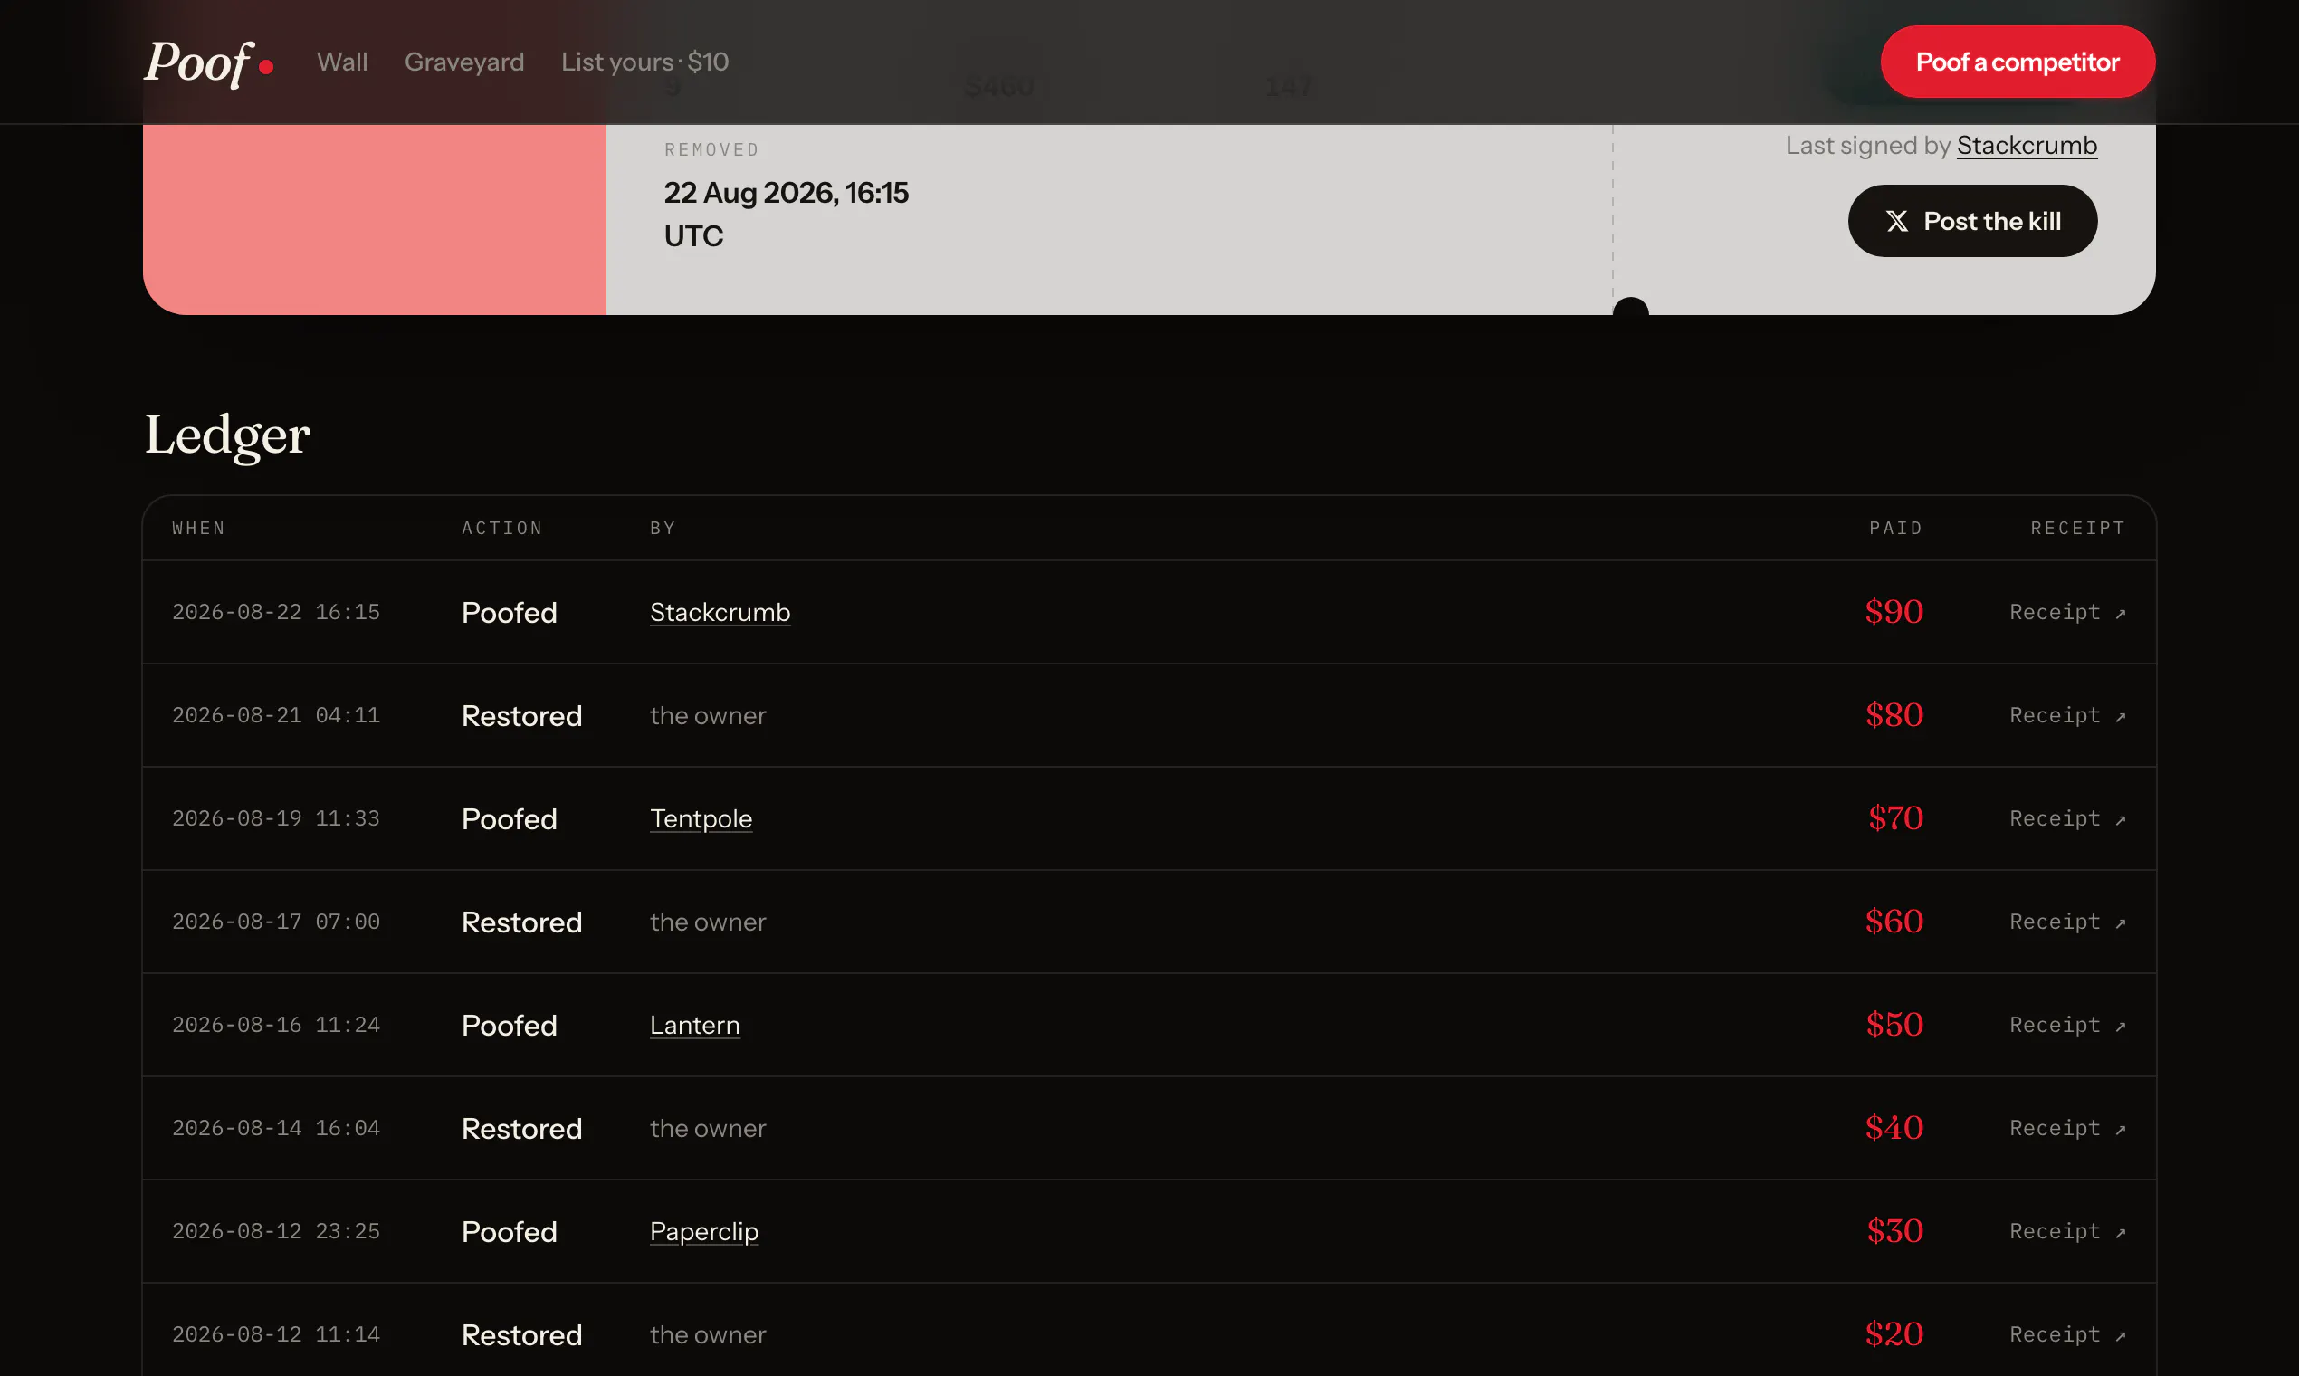The width and height of the screenshot is (2299, 1376).
Task: Click the Poof a competitor button
Action: pos(2018,62)
